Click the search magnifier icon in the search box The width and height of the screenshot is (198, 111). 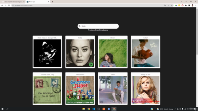(80, 26)
